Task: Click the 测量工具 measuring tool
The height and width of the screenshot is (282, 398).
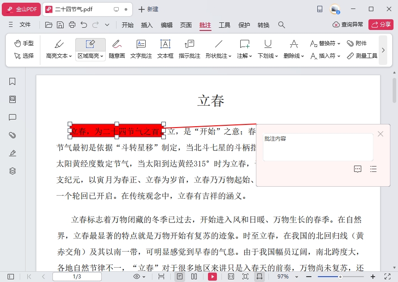Action: pyautogui.click(x=362, y=56)
